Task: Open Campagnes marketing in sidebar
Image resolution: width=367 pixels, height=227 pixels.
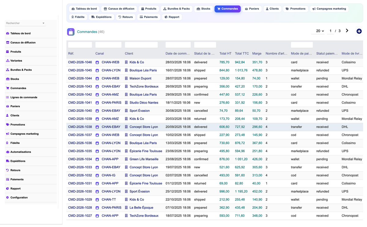Action: point(24,134)
